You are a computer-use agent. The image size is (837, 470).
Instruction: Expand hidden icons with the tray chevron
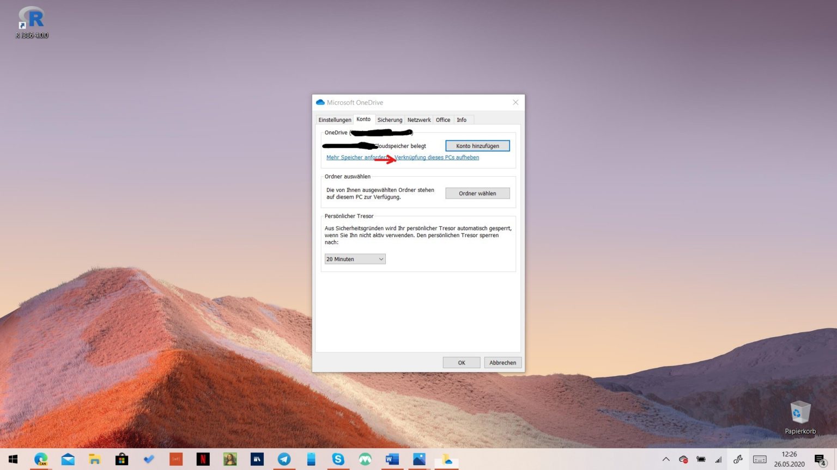pyautogui.click(x=666, y=460)
